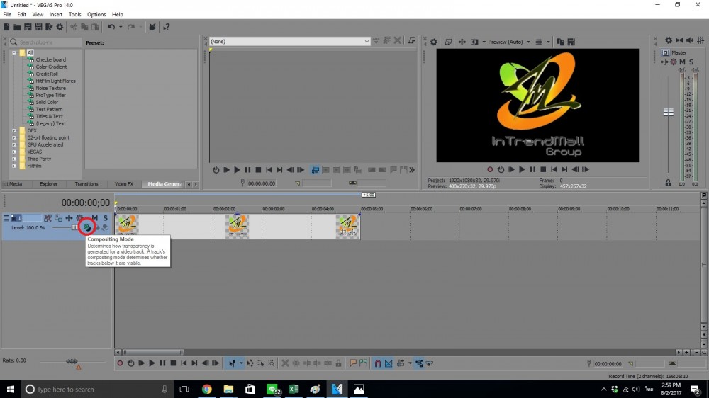Open Chrome from the taskbar
709x398 pixels.
pyautogui.click(x=206, y=389)
